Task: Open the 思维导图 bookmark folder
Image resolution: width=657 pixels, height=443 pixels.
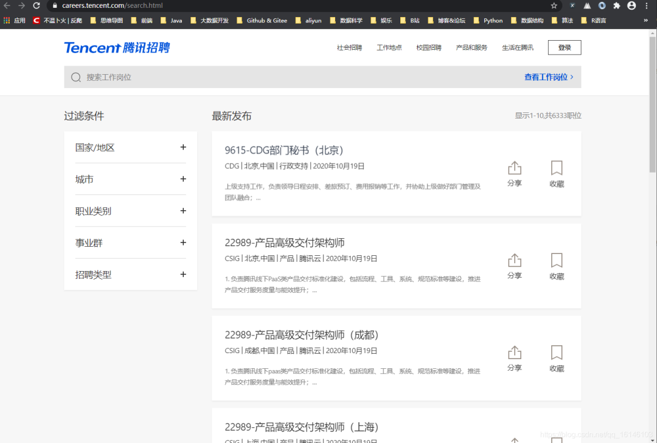Action: pyautogui.click(x=106, y=21)
